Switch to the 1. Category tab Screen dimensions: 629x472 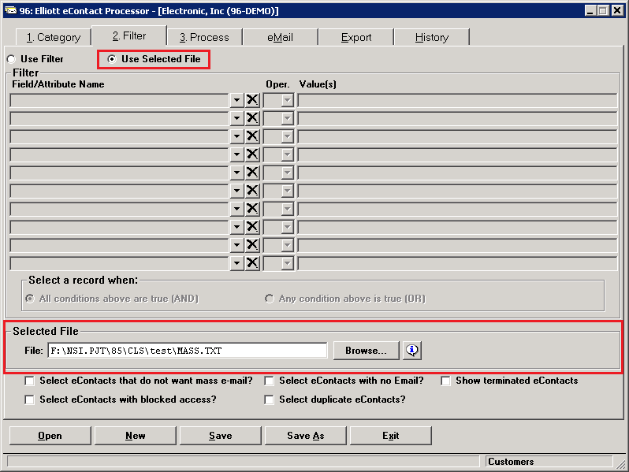pos(54,37)
